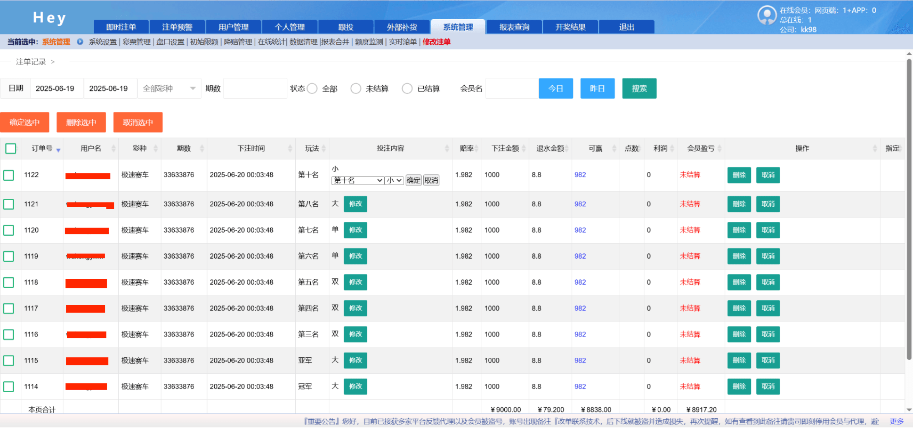Image resolution: width=913 pixels, height=428 pixels.
Task: Click the 修改 button in row 1121
Action: pyautogui.click(x=355, y=204)
